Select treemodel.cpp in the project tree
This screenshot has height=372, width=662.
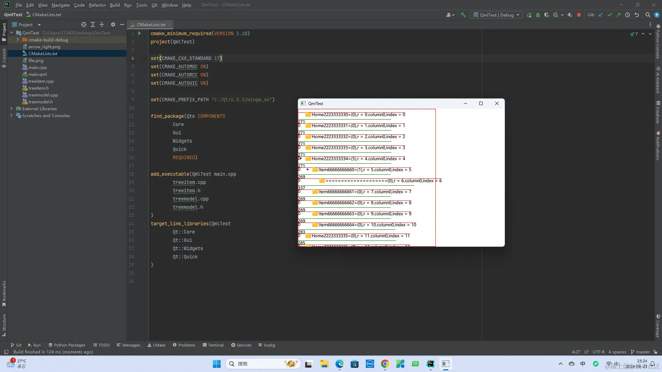43,95
